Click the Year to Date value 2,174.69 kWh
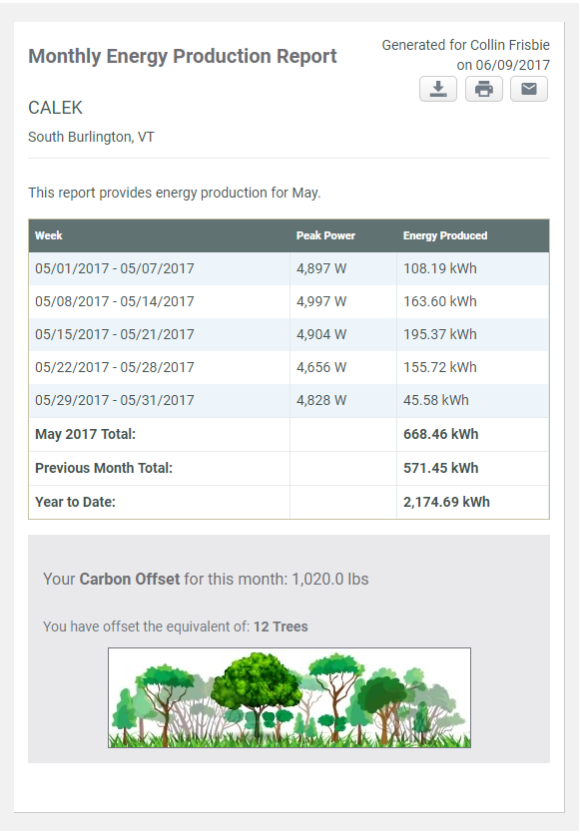The height and width of the screenshot is (832, 580). pyautogui.click(x=446, y=502)
